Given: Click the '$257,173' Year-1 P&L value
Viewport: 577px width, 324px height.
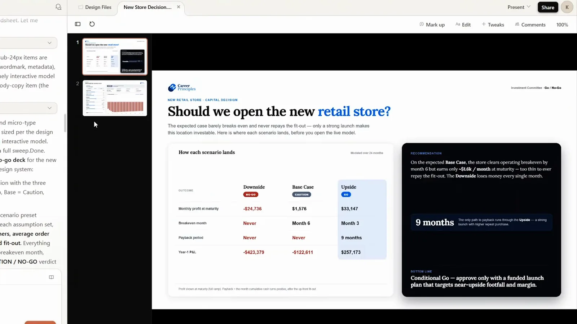Looking at the screenshot, I should (351, 252).
